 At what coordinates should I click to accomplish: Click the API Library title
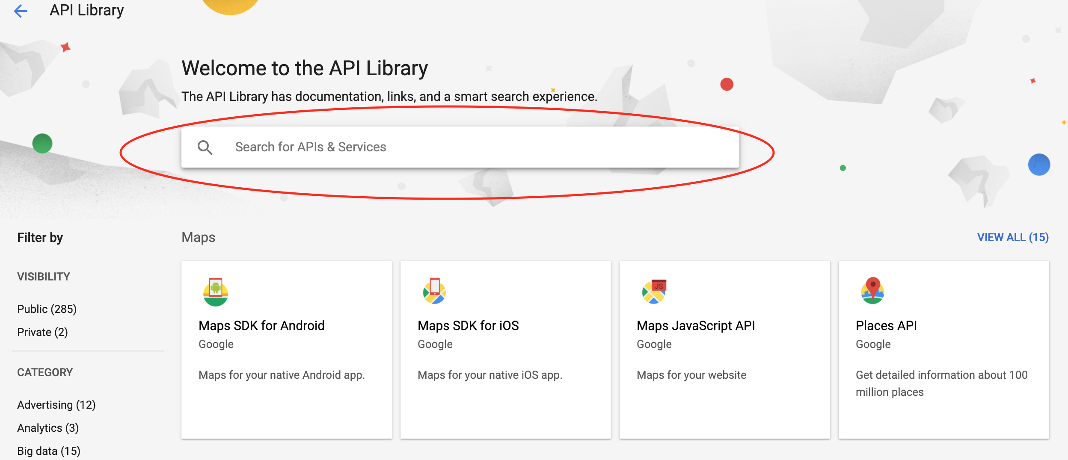pyautogui.click(x=86, y=10)
